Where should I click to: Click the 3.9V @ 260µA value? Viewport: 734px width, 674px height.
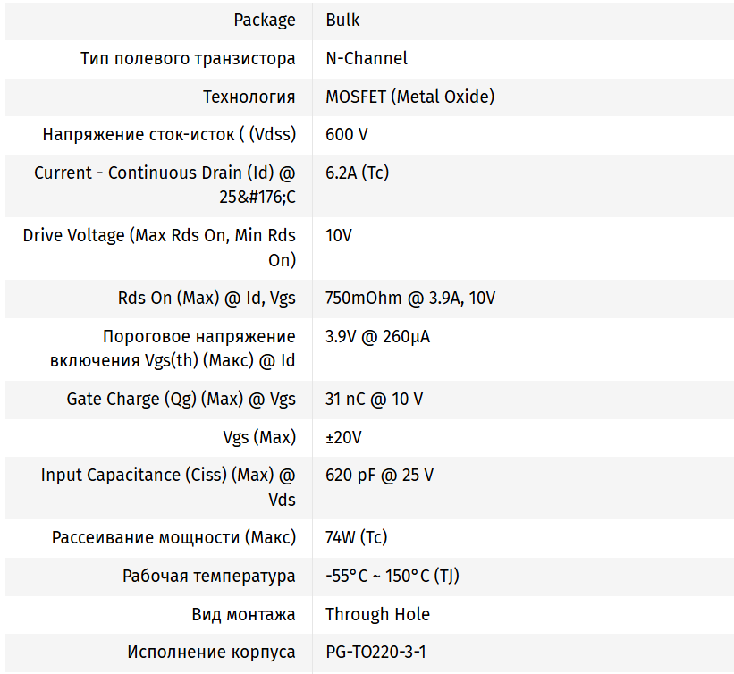coord(377,337)
